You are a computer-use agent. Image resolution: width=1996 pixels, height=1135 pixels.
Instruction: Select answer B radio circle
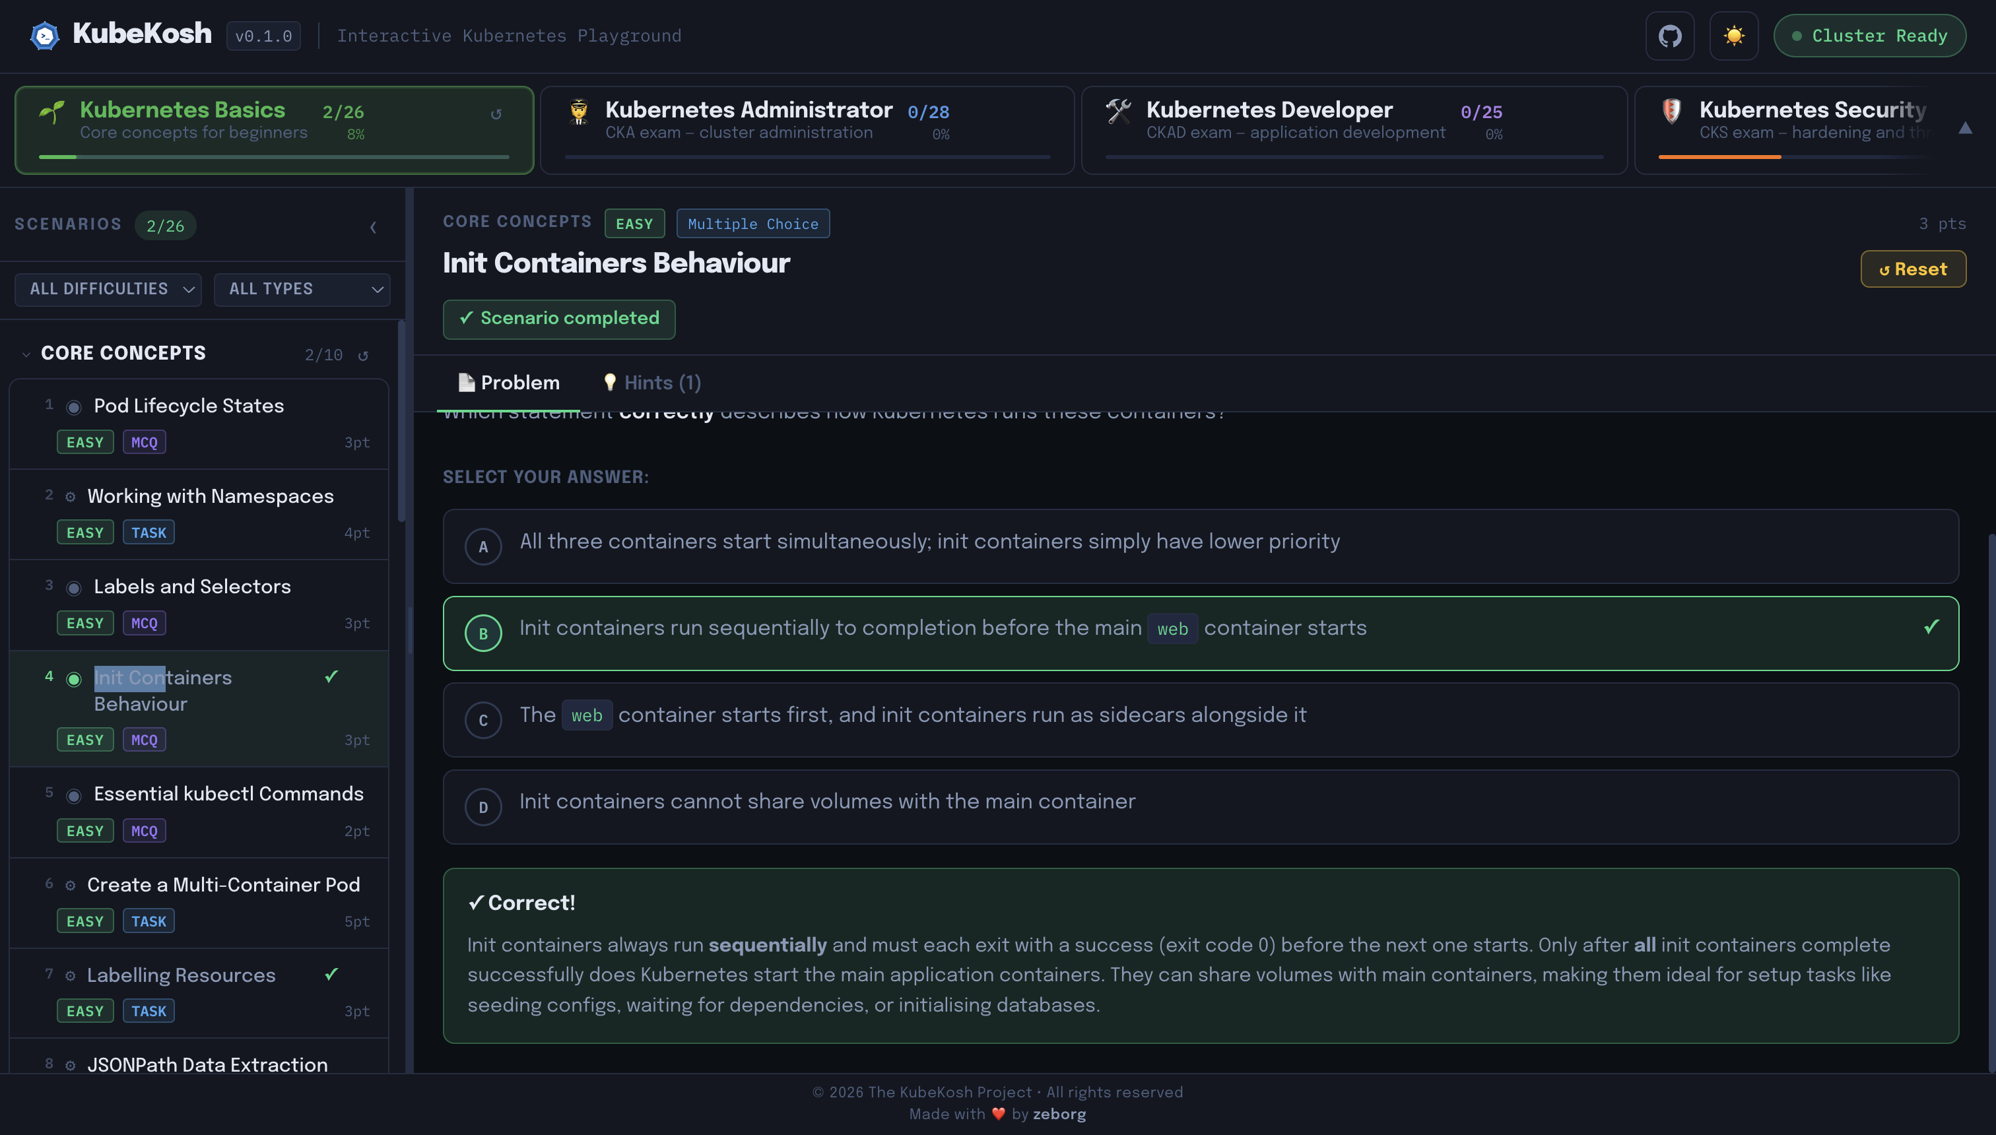click(483, 633)
